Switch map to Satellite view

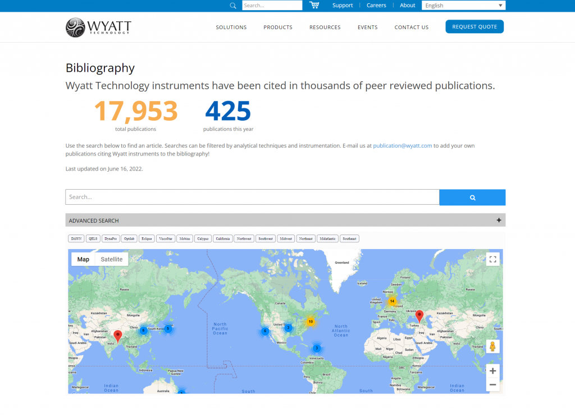(111, 259)
